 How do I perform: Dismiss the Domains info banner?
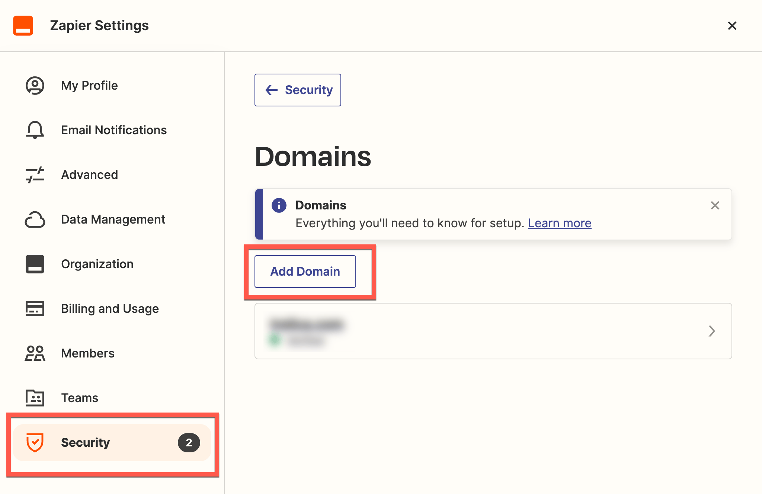(715, 205)
